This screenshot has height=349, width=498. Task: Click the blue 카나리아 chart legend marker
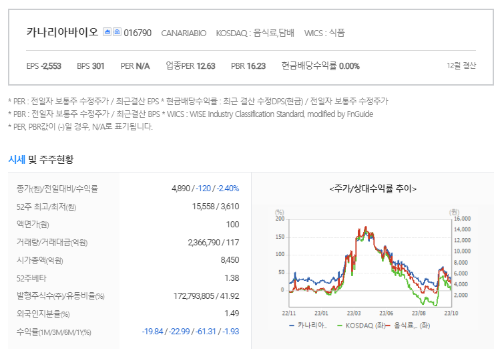(x=292, y=326)
